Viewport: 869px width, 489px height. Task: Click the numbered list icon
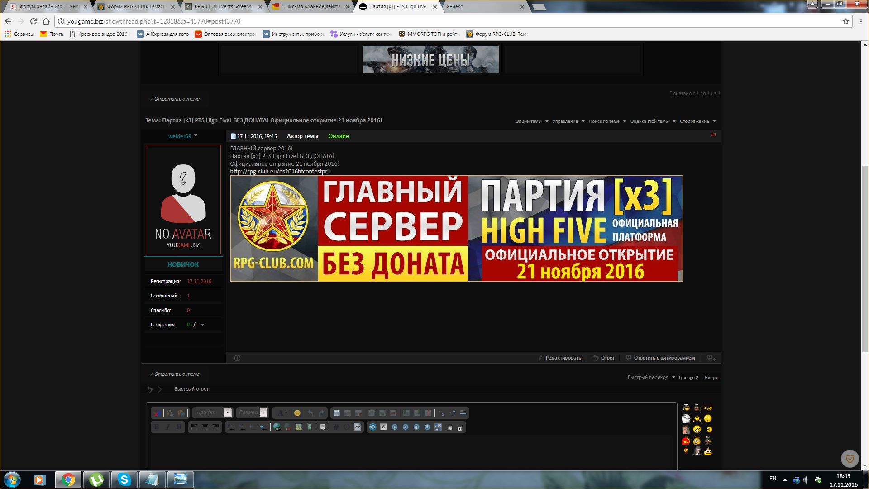(x=243, y=427)
